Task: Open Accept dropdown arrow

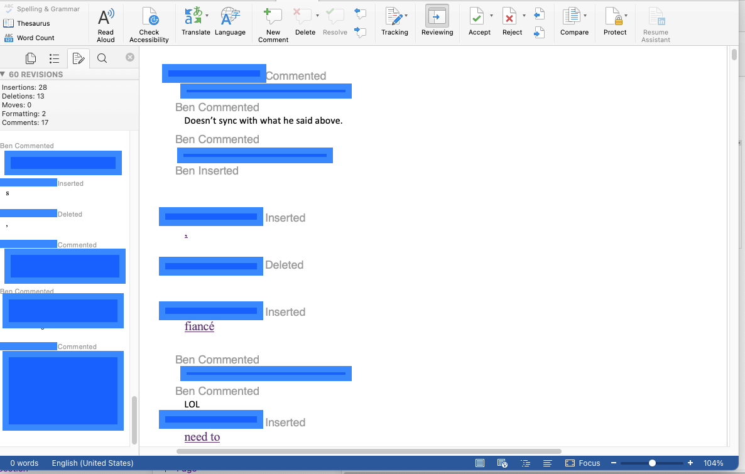Action: [x=491, y=16]
